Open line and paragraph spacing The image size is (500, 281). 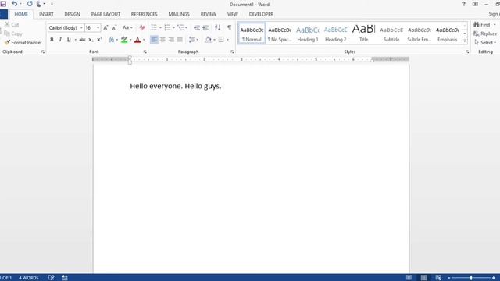click(193, 40)
